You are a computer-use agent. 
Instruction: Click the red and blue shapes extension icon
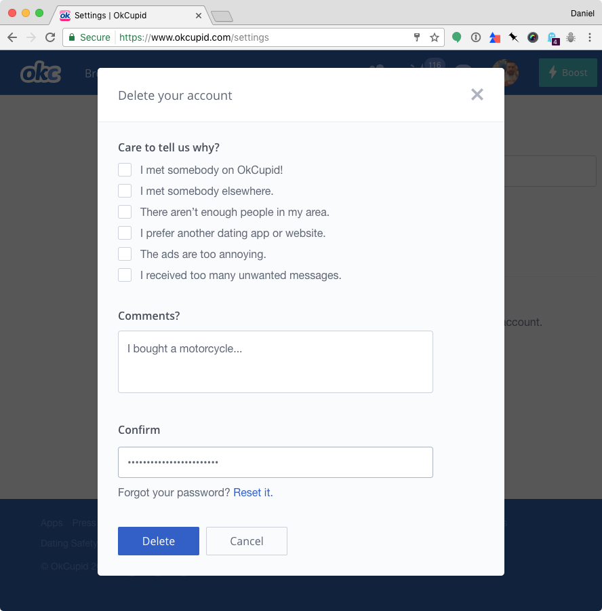[495, 37]
